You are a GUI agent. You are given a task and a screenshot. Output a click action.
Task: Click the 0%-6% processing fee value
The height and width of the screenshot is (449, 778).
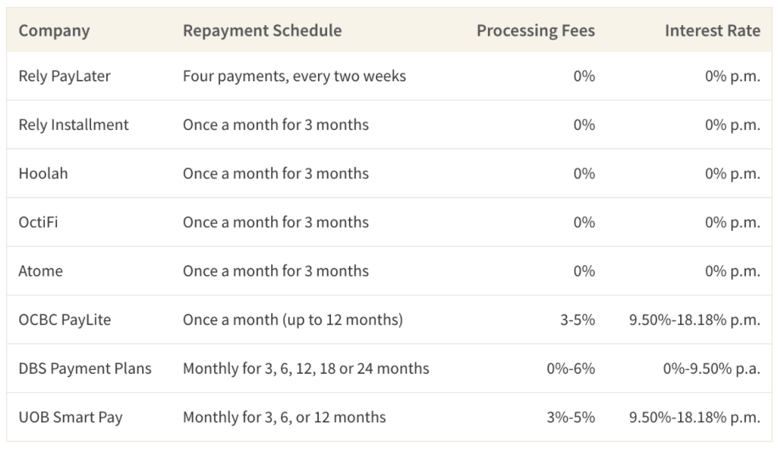(x=571, y=368)
